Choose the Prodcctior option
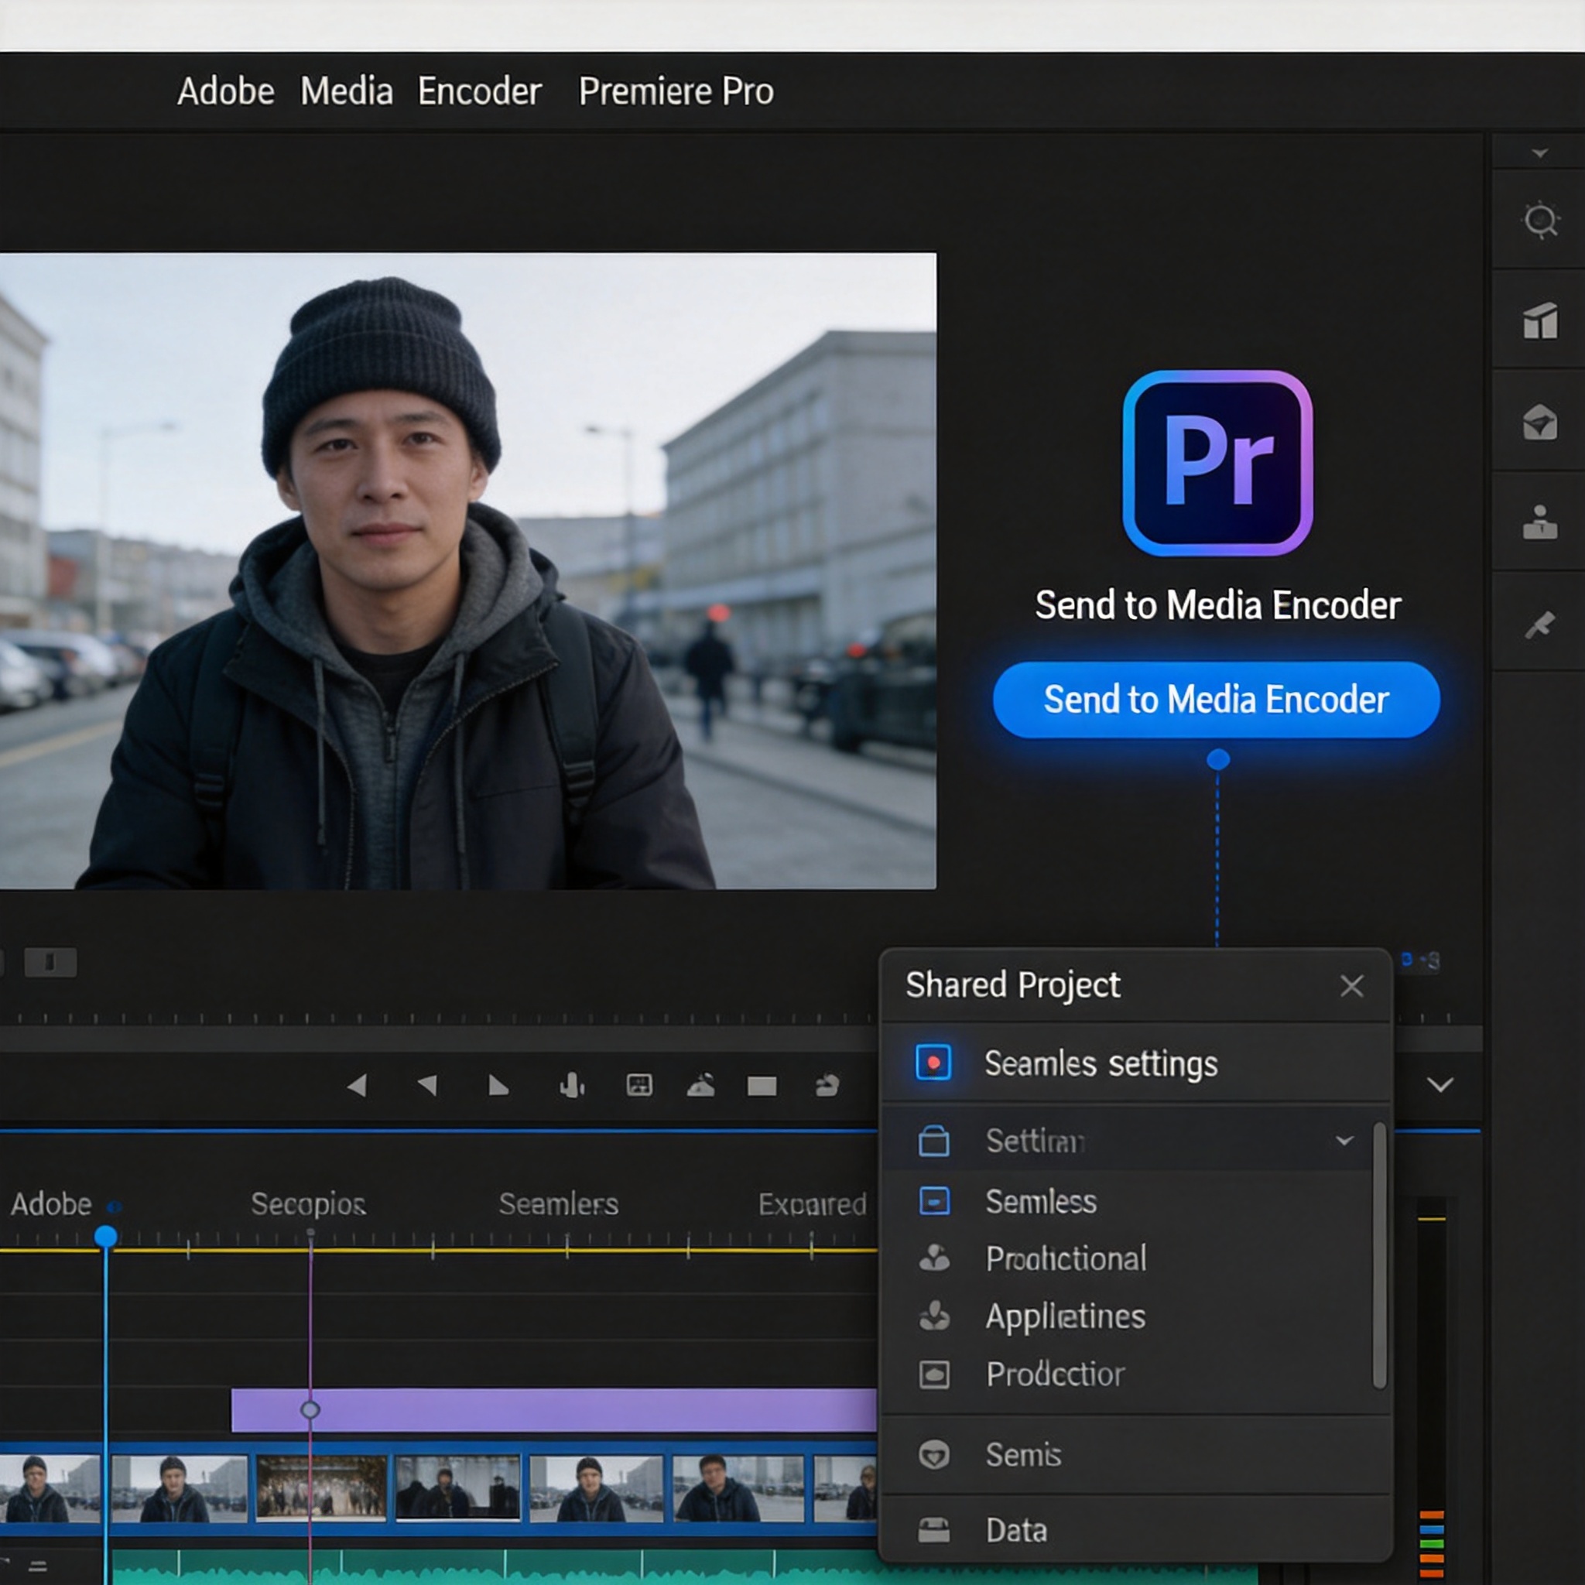This screenshot has height=1585, width=1585. tap(1055, 1374)
